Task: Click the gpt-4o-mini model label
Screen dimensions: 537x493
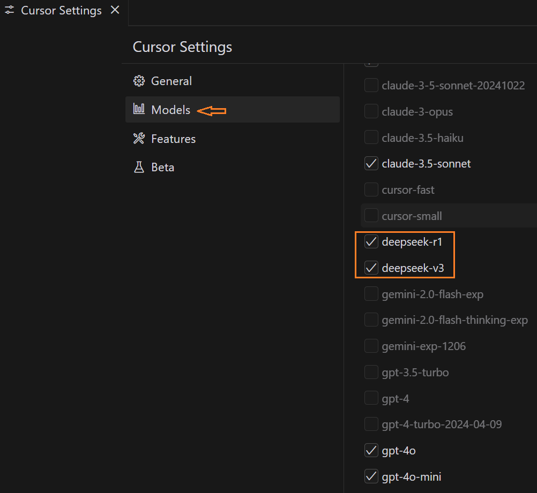Action: pyautogui.click(x=411, y=477)
